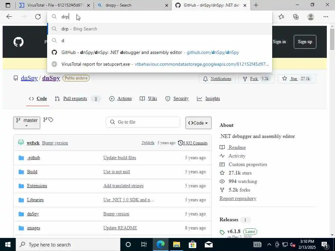Open Settings and more ellipsis menu
The width and height of the screenshot is (335, 251).
coord(326,17)
